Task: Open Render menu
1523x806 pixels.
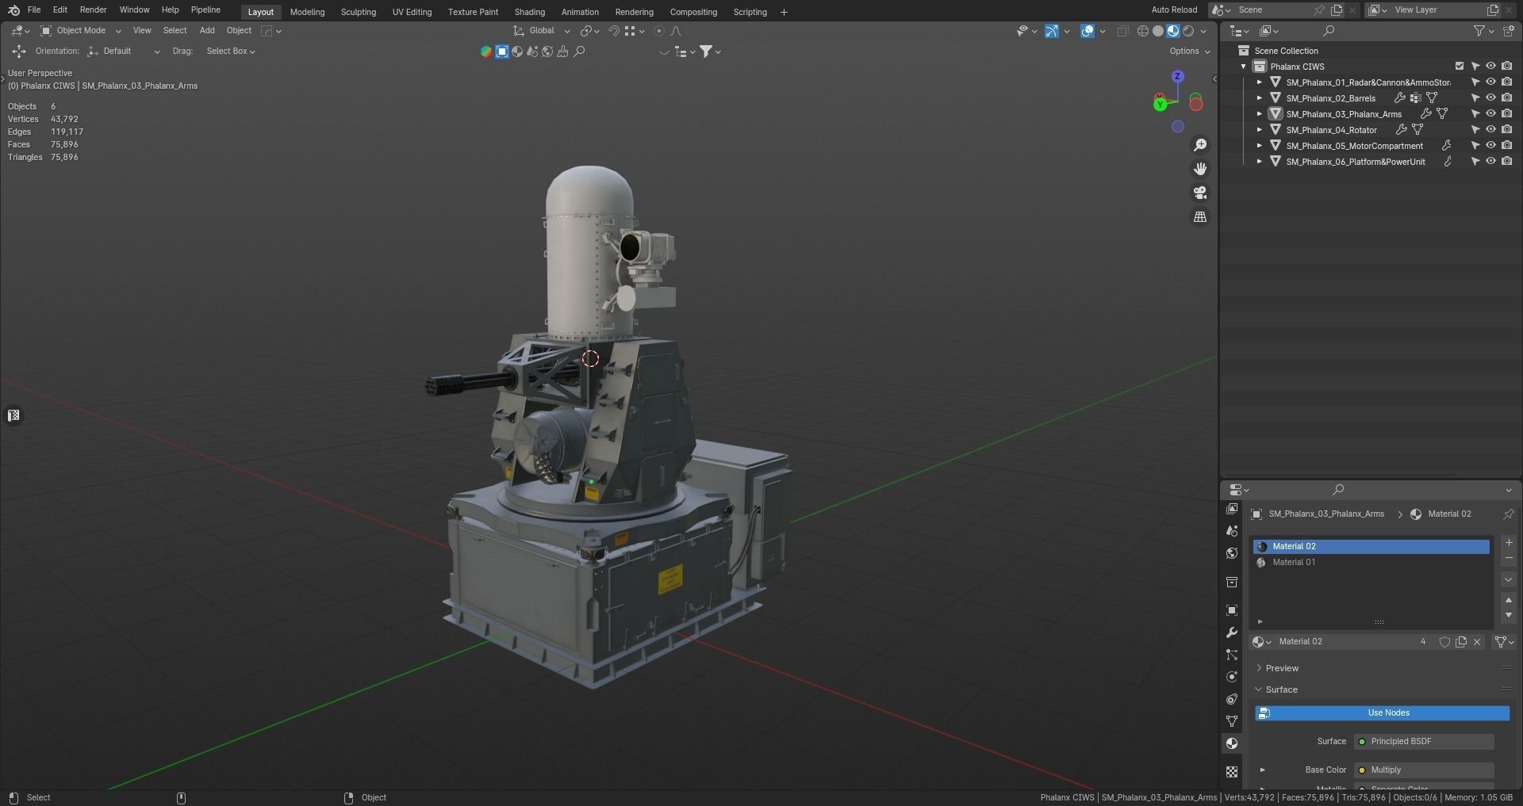Action: [x=93, y=10]
